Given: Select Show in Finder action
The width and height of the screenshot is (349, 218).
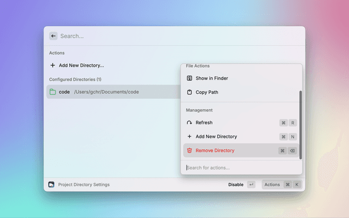Looking at the screenshot, I should click(212, 78).
